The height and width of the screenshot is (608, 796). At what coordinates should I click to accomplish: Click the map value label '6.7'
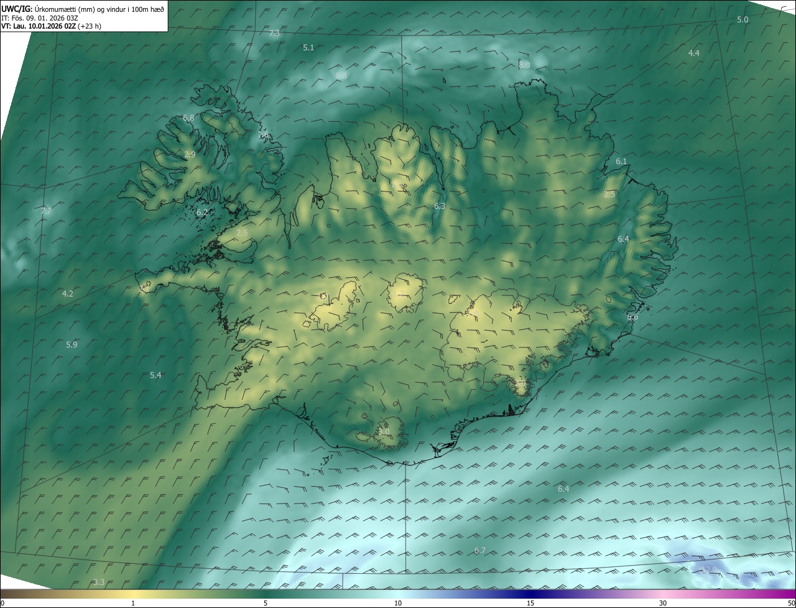[479, 551]
